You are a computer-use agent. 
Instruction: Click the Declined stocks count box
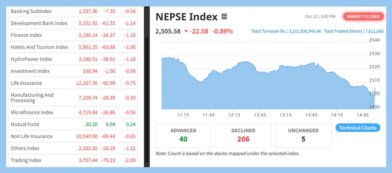coord(243,135)
